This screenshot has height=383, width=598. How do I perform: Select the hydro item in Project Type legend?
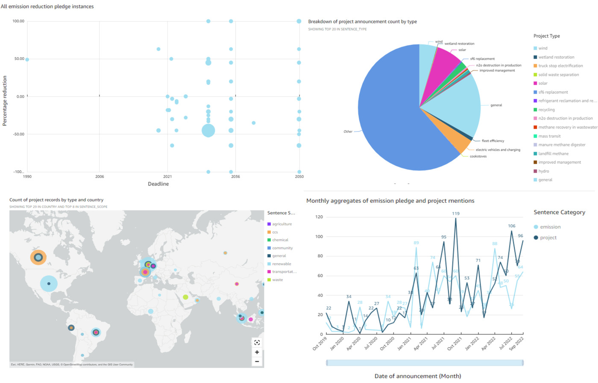pos(543,171)
